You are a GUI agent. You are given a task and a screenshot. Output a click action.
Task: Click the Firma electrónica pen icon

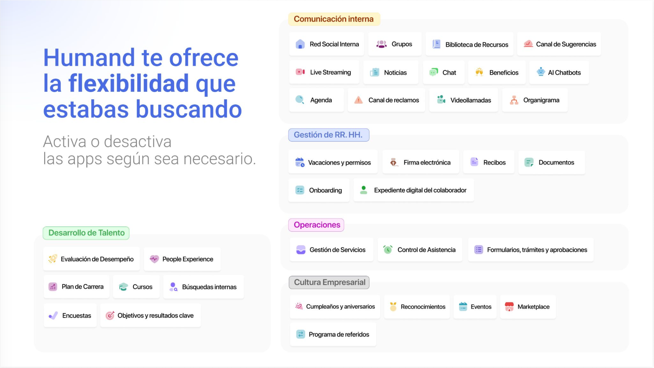(394, 162)
